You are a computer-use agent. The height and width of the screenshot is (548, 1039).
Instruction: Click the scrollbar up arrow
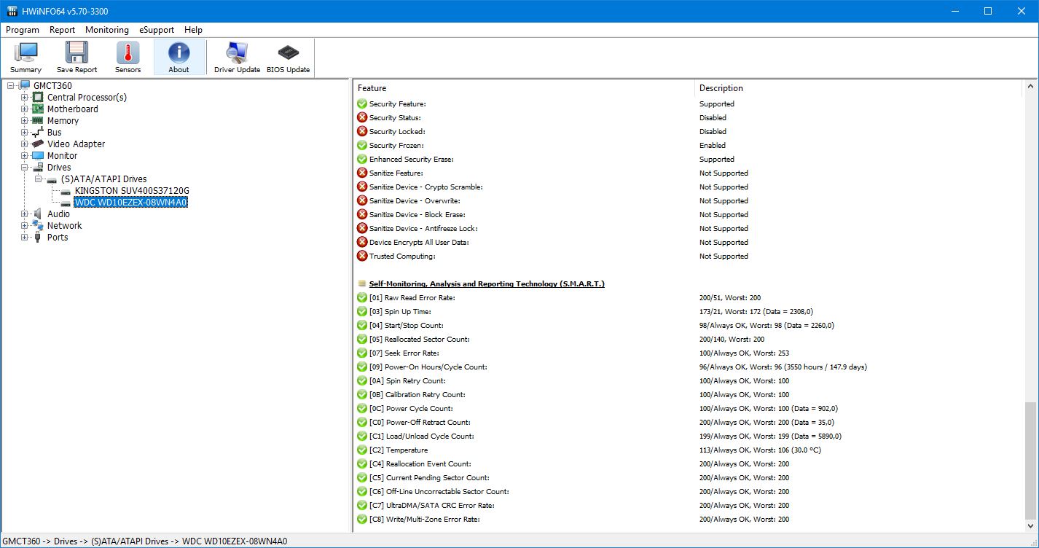tap(1030, 86)
